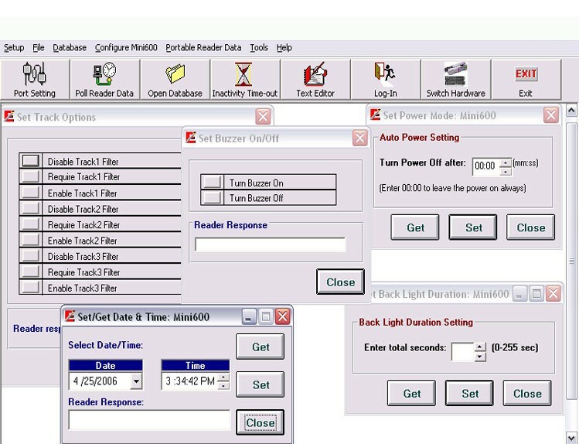This screenshot has height=444, width=579.
Task: Click Close button in Date & Time window
Action: (x=261, y=422)
